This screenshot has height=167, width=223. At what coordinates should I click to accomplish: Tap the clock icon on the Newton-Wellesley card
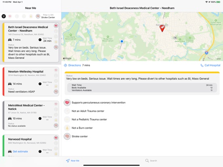[x=40, y=84]
